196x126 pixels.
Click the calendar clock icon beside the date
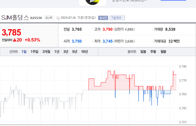58,18
